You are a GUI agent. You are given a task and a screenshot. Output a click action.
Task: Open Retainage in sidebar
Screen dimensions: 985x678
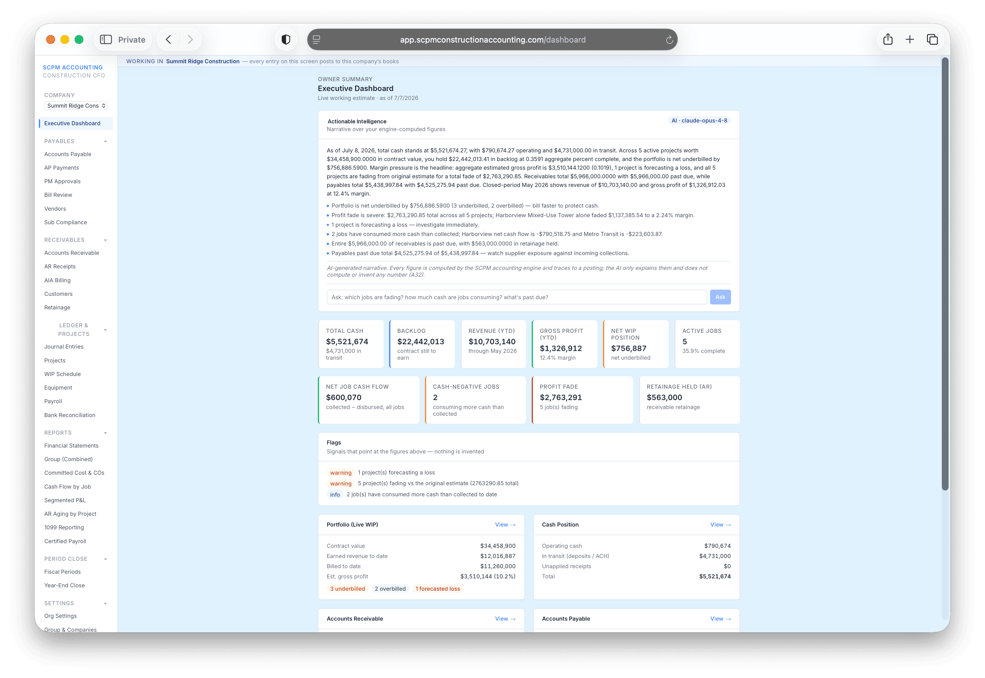[x=57, y=308]
